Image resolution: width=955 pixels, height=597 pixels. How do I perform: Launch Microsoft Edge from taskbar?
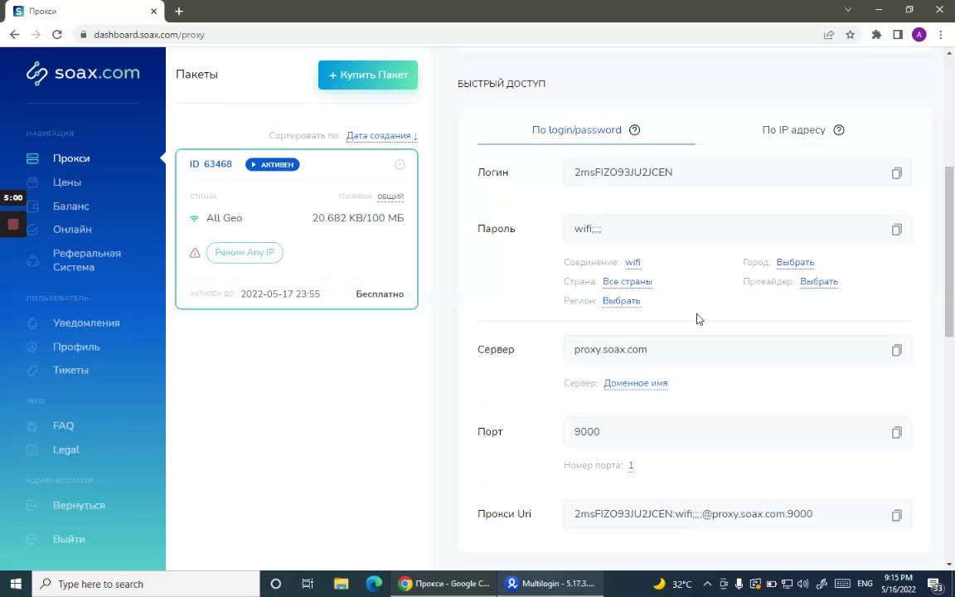coord(373,584)
